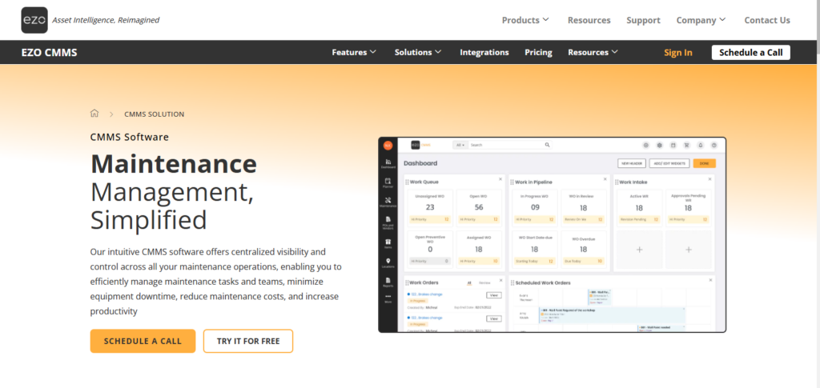Open POs and Vendors sidebar icon

tap(388, 223)
